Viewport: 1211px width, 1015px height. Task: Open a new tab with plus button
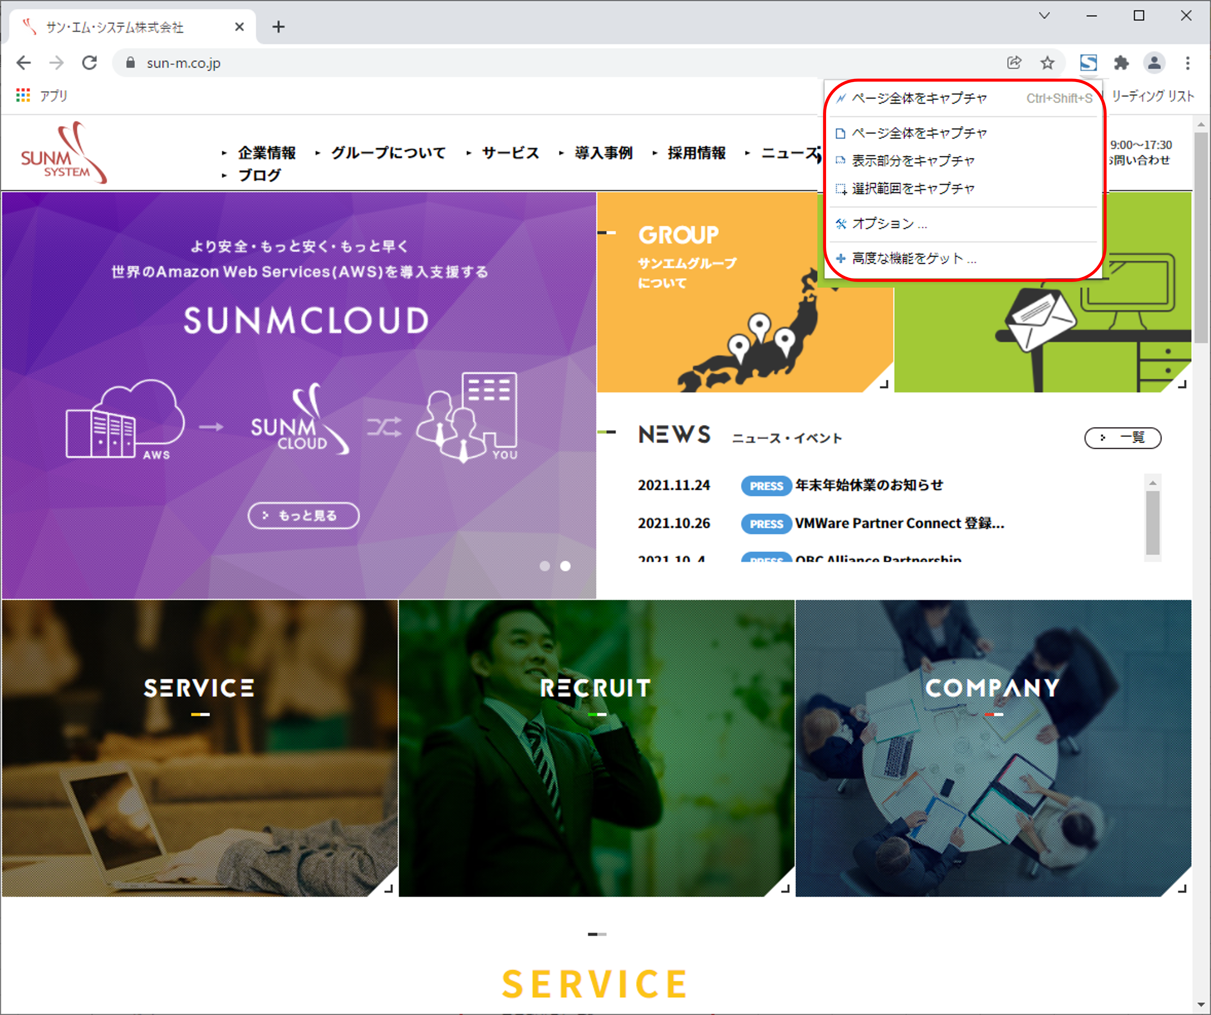pos(278,27)
